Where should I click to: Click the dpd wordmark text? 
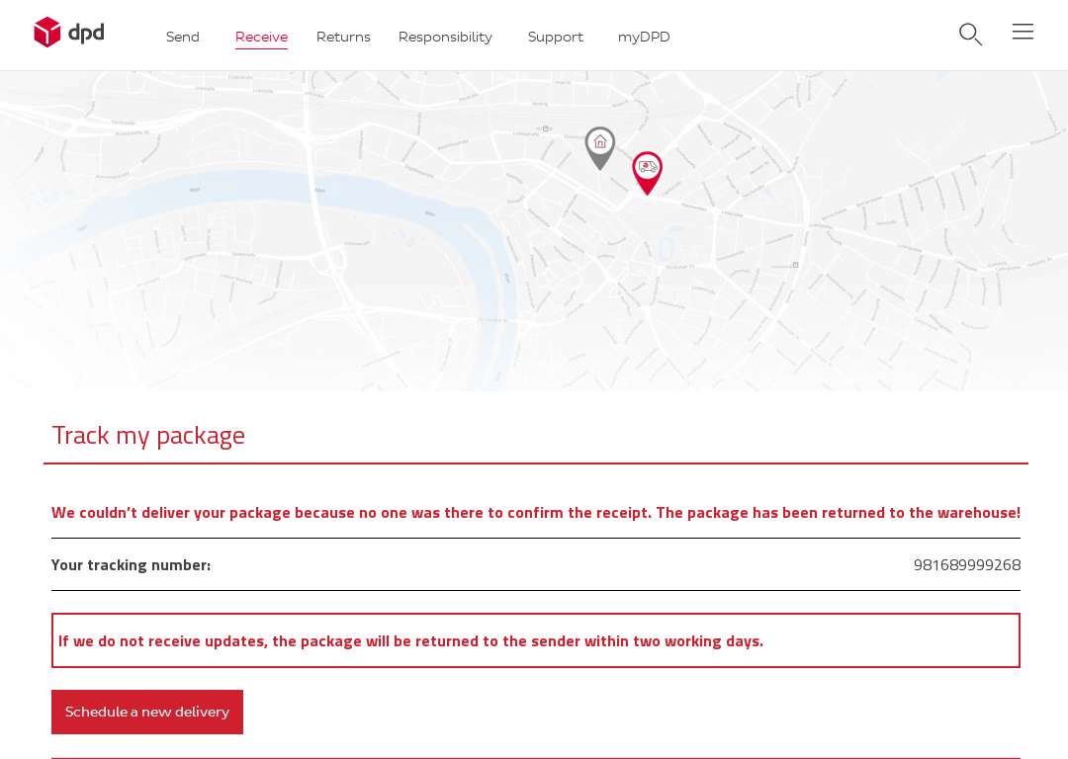pos(86,32)
